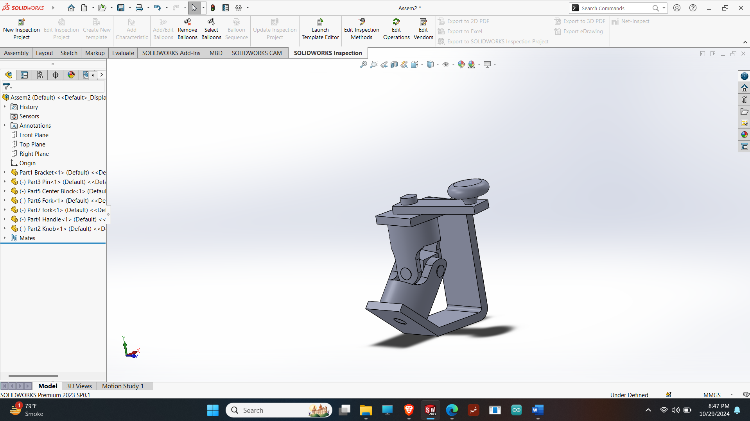Select the DimXpertManager tab icon
Image resolution: width=750 pixels, height=421 pixels.
[56, 75]
